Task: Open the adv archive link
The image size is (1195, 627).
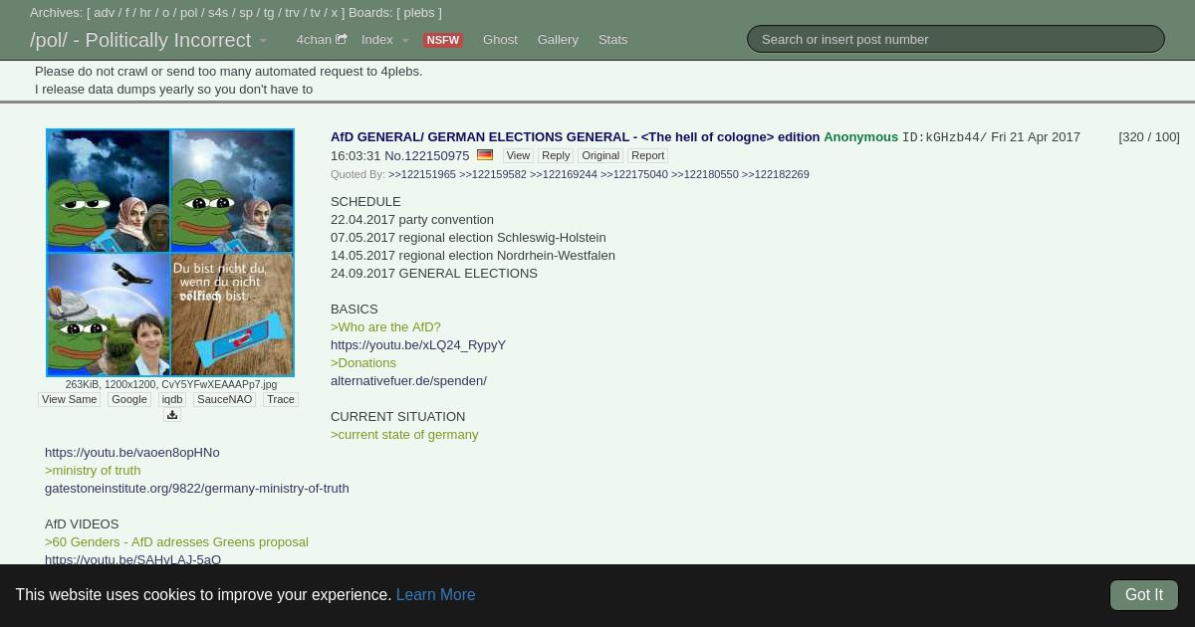Action: pyautogui.click(x=104, y=13)
